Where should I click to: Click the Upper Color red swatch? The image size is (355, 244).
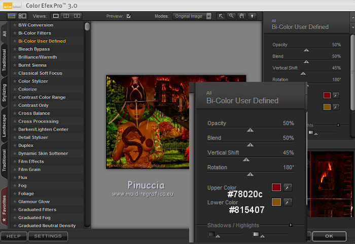point(276,188)
